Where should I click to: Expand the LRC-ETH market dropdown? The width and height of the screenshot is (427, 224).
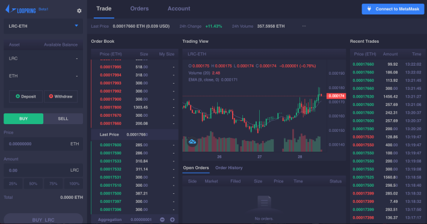click(x=43, y=26)
